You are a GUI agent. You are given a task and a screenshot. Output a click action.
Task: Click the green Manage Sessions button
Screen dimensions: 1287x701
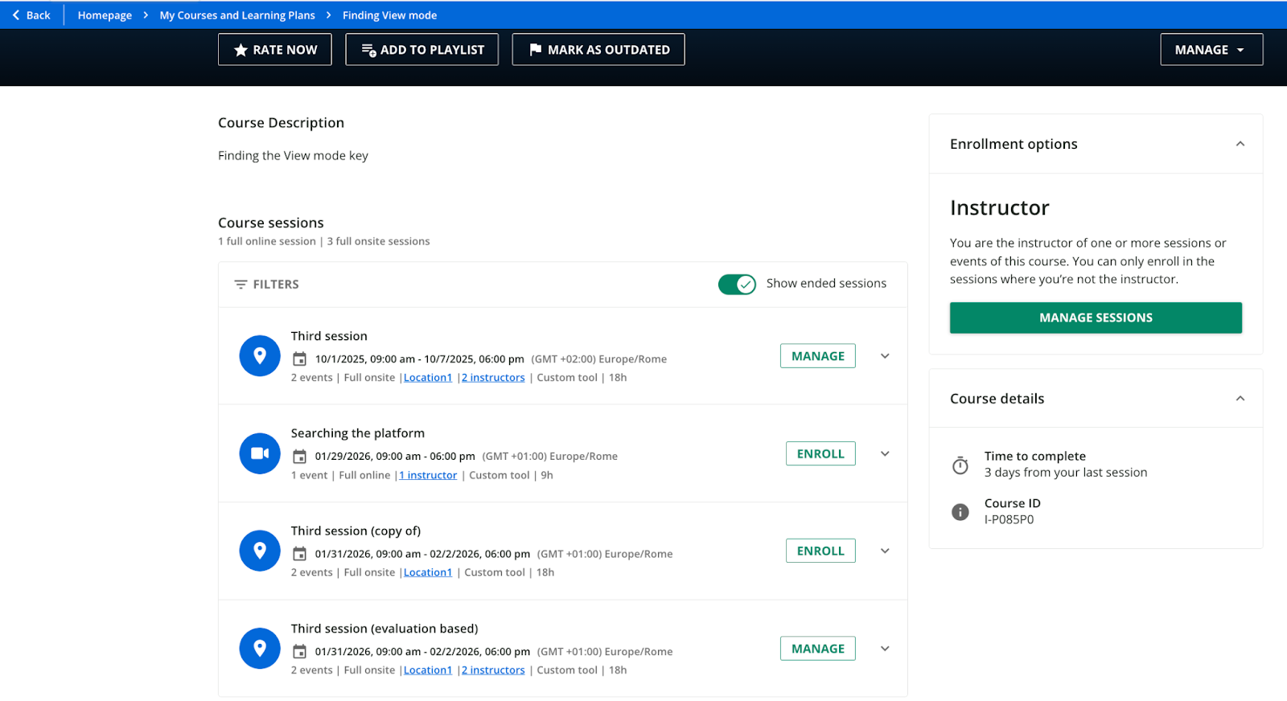(x=1096, y=318)
